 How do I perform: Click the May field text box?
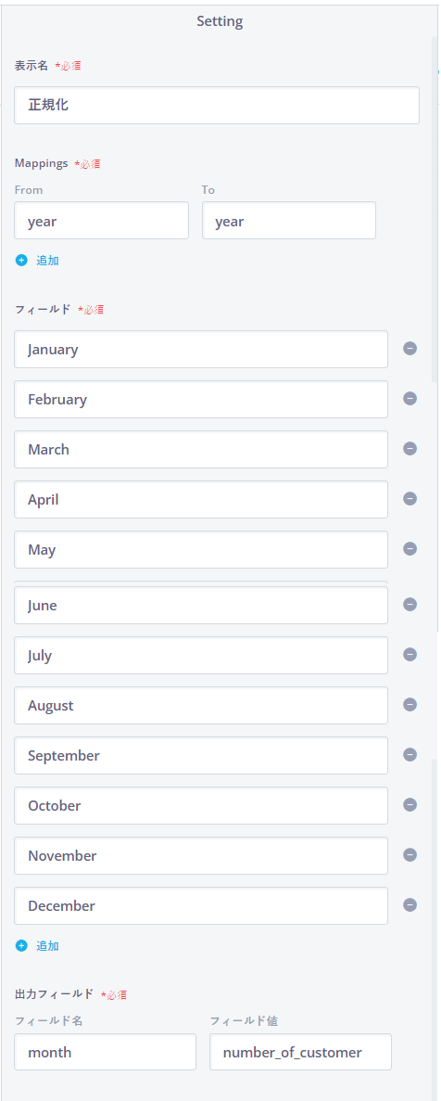201,549
